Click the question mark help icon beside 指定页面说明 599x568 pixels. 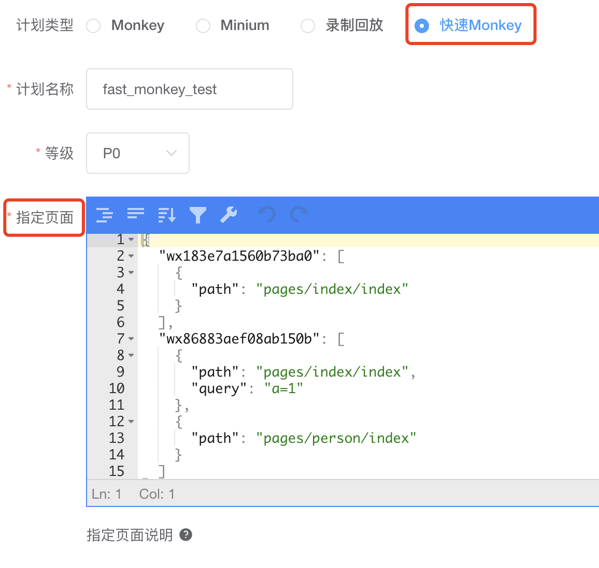coord(186,535)
